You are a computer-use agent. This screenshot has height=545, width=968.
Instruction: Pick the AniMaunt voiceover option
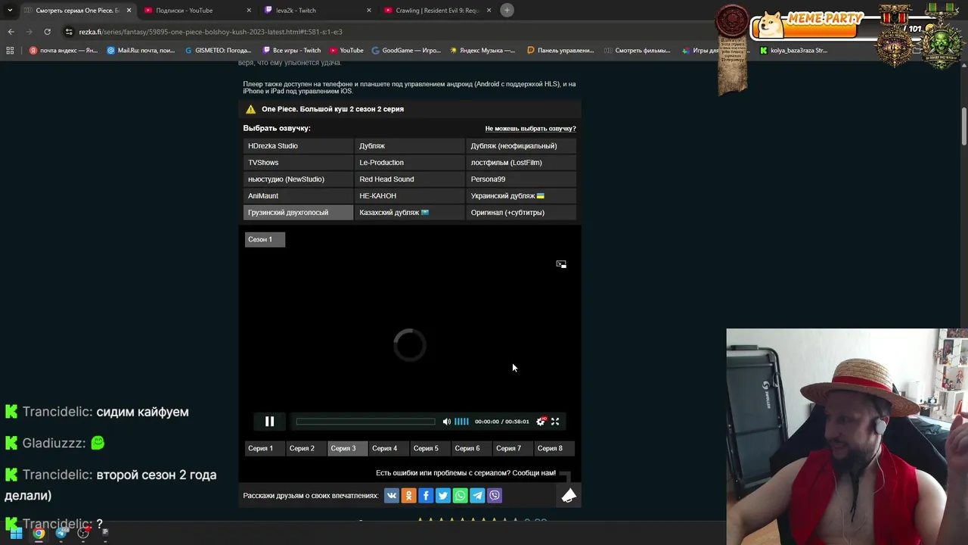pyautogui.click(x=298, y=195)
